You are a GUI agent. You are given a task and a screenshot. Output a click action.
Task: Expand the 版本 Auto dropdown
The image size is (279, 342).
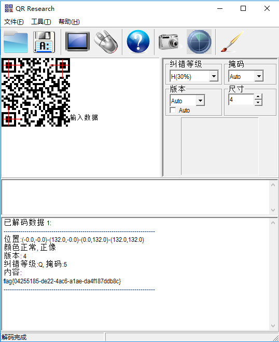click(200, 101)
